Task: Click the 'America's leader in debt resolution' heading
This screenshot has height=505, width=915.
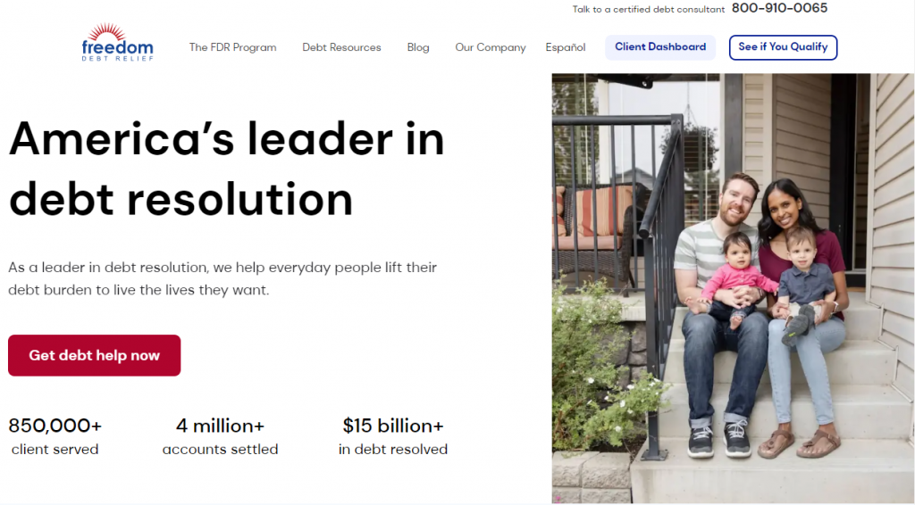Action: [226, 169]
